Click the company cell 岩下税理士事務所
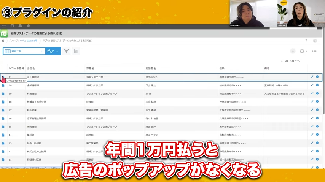This screenshot has width=325, height=182. point(37,118)
